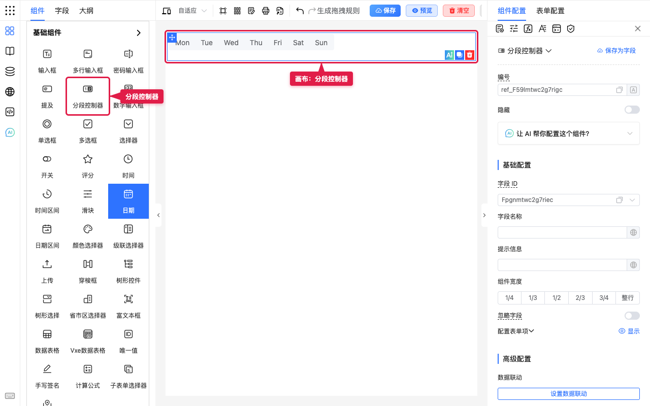Image resolution: width=650 pixels, height=406 pixels.
Task: Open the 字段 ID dropdown arrow
Action: point(632,200)
